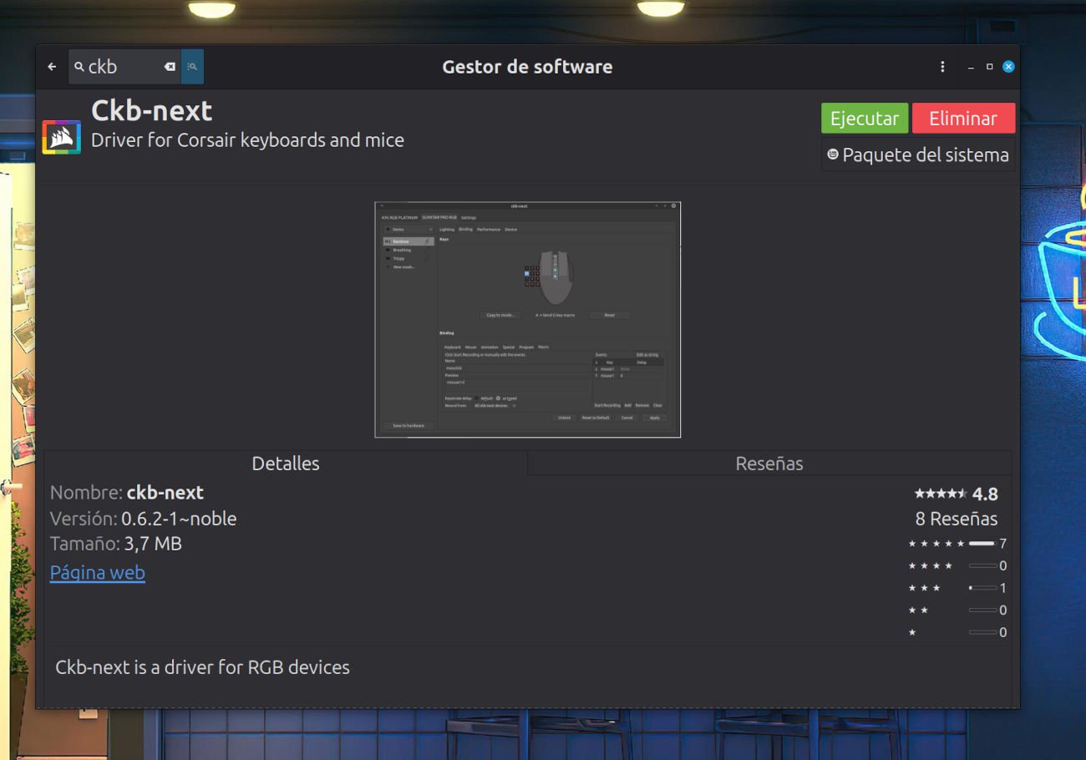Open the three-dot menu in the titlebar
The width and height of the screenshot is (1086, 760).
(942, 66)
